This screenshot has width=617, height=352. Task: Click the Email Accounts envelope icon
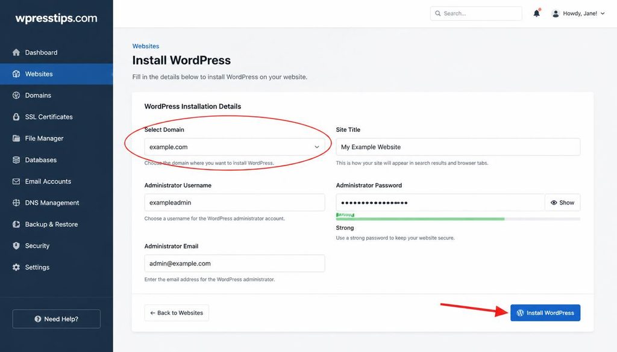point(16,182)
